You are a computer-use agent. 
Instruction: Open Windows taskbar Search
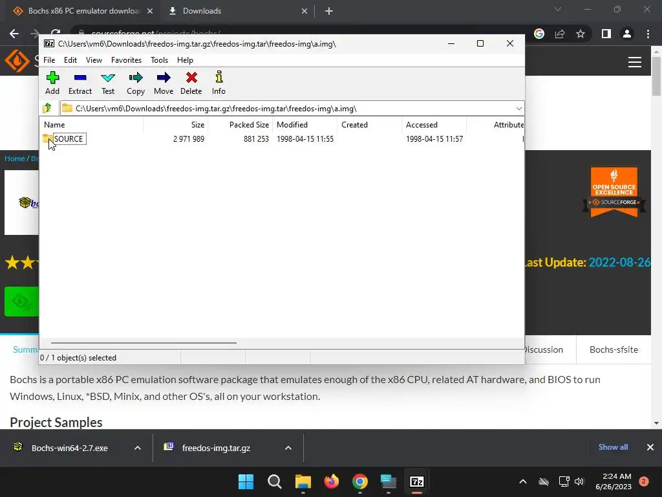coord(274,481)
